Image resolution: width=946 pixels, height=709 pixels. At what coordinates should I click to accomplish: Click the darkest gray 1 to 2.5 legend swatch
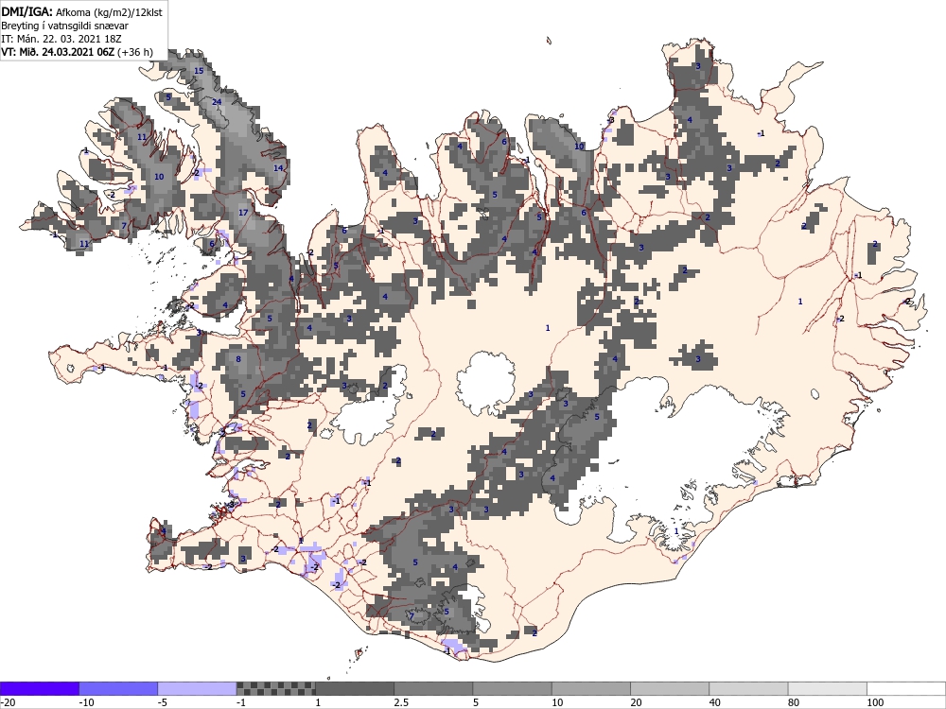point(355,688)
